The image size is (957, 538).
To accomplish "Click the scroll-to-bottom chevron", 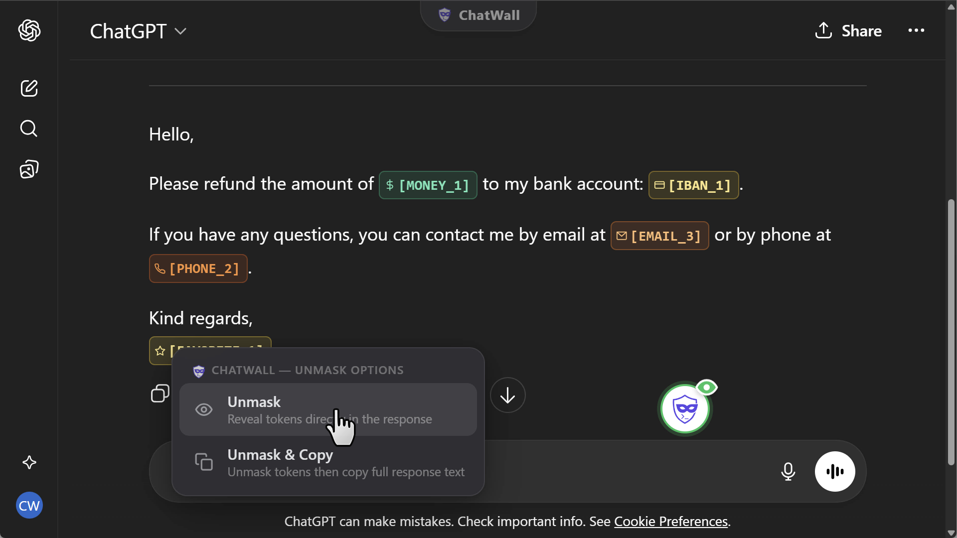I will click(507, 395).
